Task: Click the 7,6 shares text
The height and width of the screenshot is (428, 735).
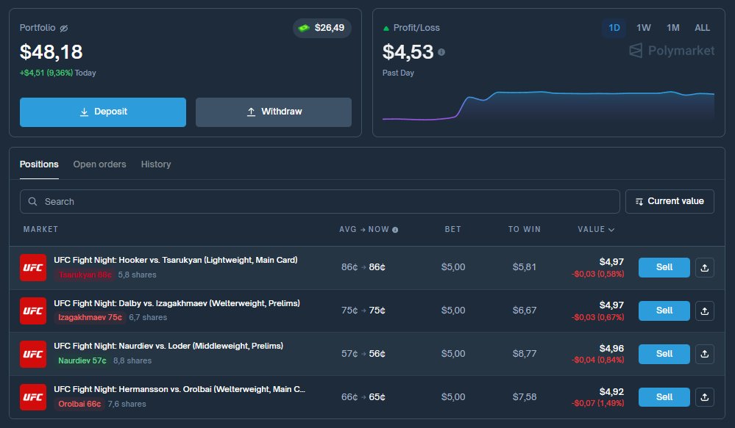Action: click(127, 404)
